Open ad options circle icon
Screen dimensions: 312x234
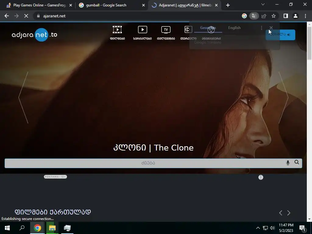pos(261,177)
